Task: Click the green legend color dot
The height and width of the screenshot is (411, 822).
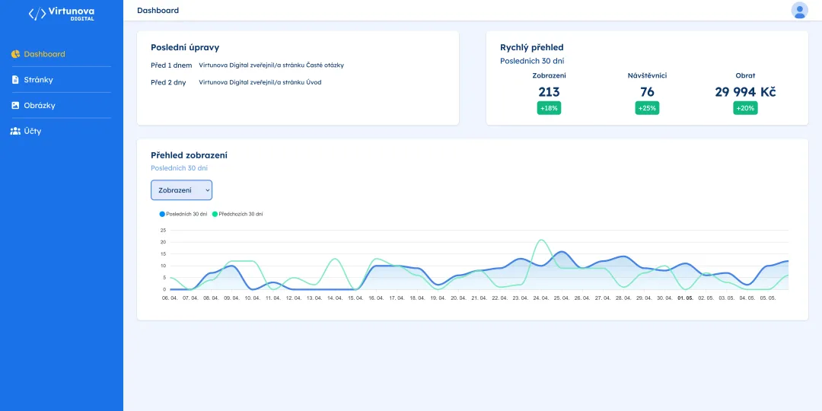Action: point(215,214)
